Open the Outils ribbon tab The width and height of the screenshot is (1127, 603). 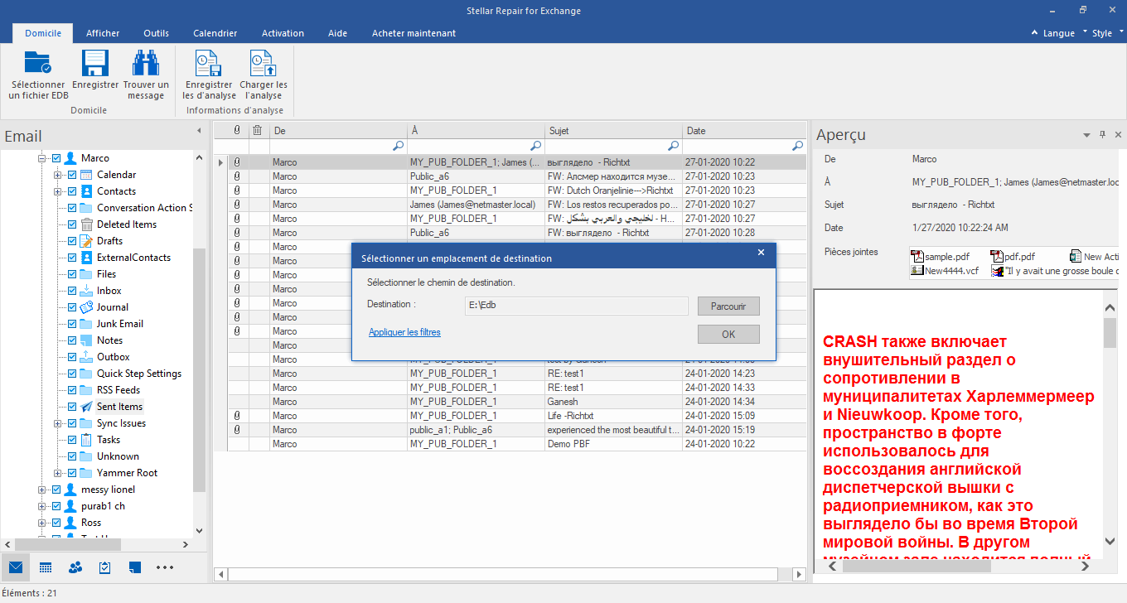click(156, 33)
